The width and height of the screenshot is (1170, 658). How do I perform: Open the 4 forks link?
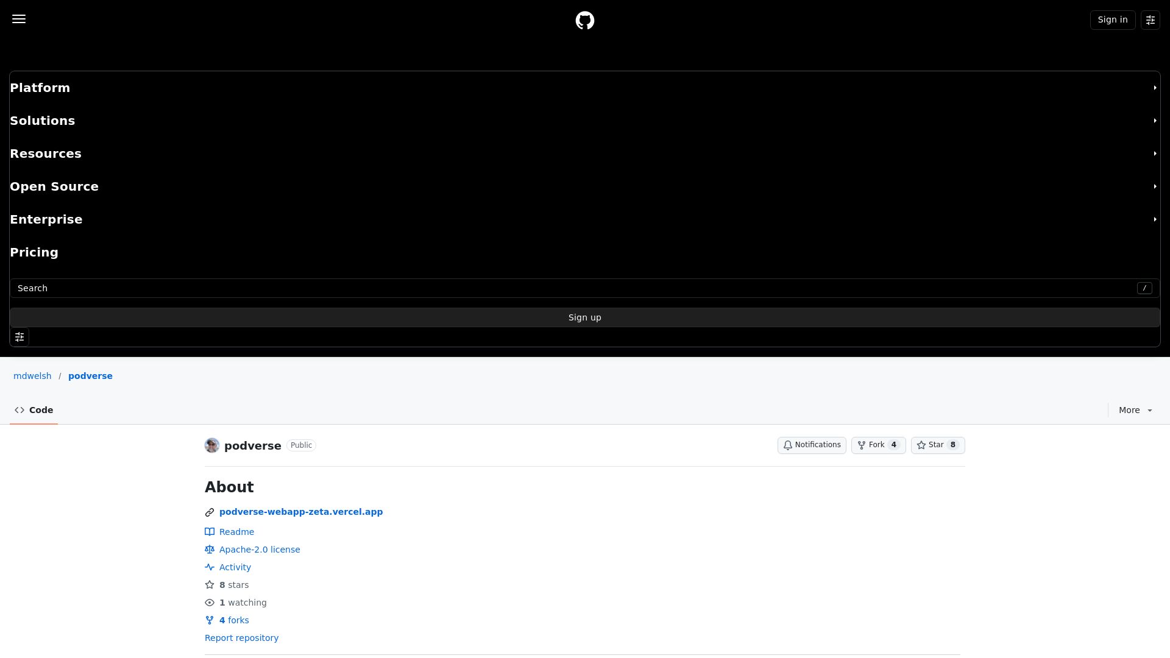234,620
